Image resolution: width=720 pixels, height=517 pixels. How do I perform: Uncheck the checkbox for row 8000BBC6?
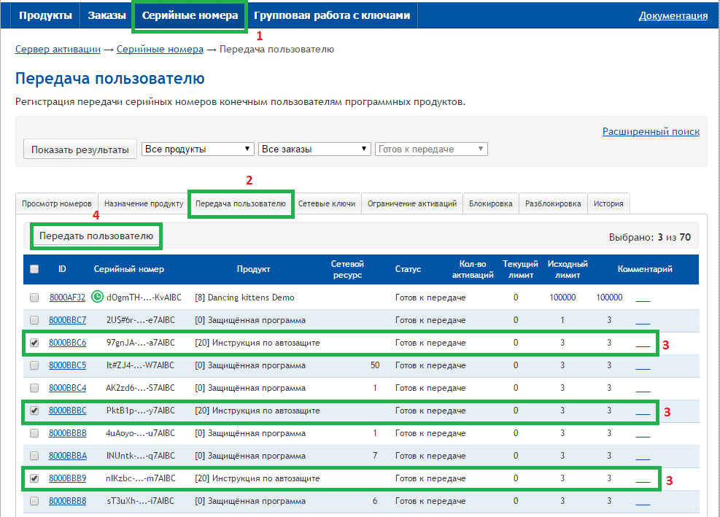pos(34,343)
